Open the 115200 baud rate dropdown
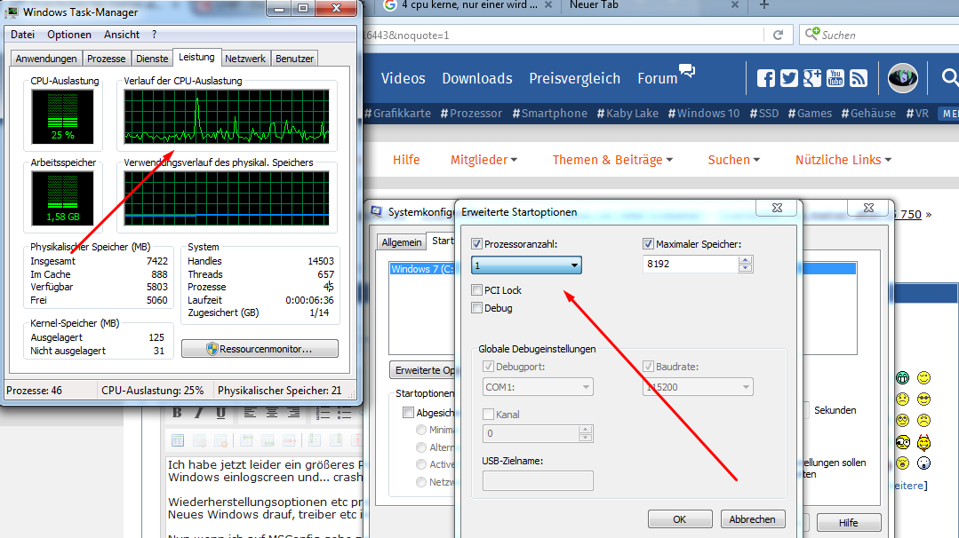This screenshot has width=959, height=538. tap(698, 386)
